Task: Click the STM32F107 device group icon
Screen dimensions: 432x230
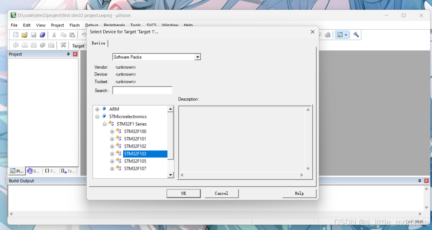Action: (118, 168)
